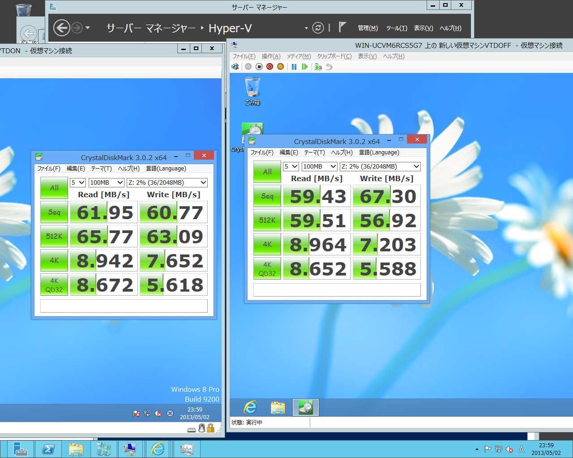
Task: Open the Z: drive selector in VTDOFF CrystalDiskMark
Action: point(380,166)
